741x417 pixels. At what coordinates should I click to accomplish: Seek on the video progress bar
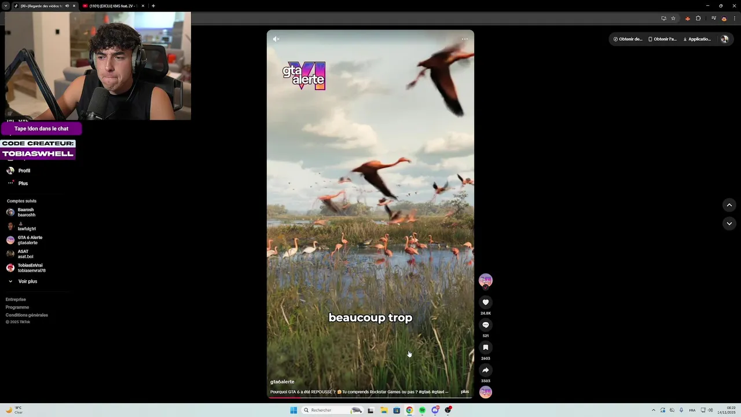[x=370, y=397]
